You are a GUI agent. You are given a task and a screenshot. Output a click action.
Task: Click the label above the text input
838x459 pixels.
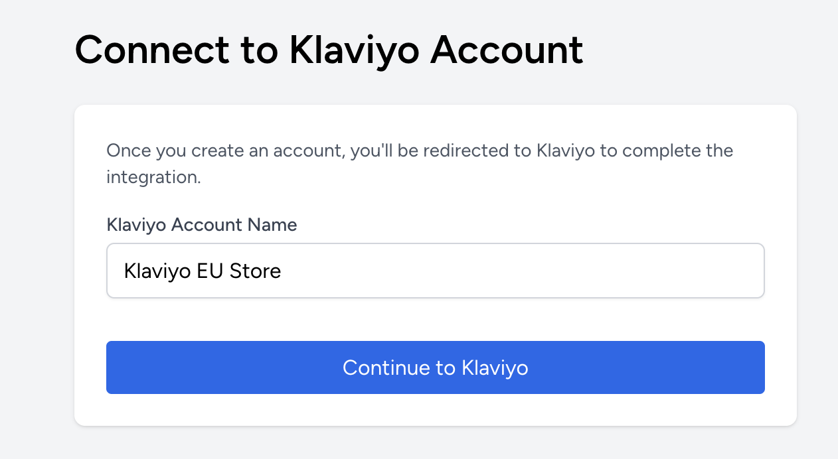(x=201, y=225)
